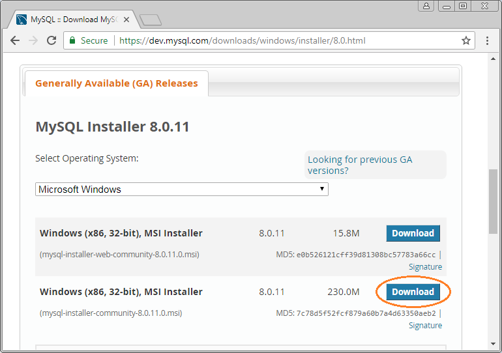This screenshot has height=353, width=502.
Task: Click the mysql-installer-web-community-8.0.11.0.msi filename
Action: point(119,255)
